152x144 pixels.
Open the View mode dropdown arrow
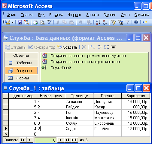(x=13, y=22)
